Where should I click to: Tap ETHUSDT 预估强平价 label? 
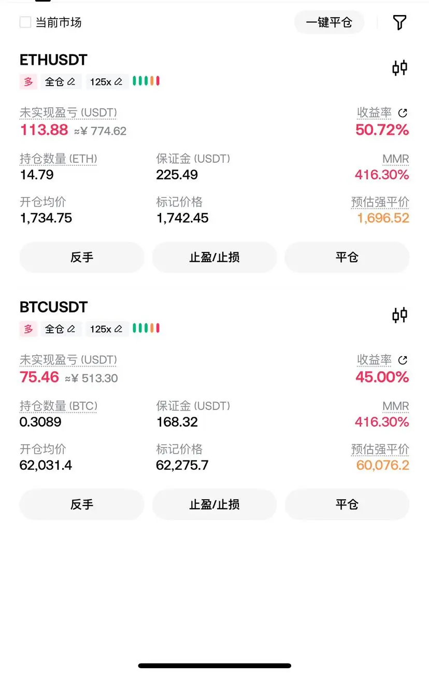(x=380, y=202)
